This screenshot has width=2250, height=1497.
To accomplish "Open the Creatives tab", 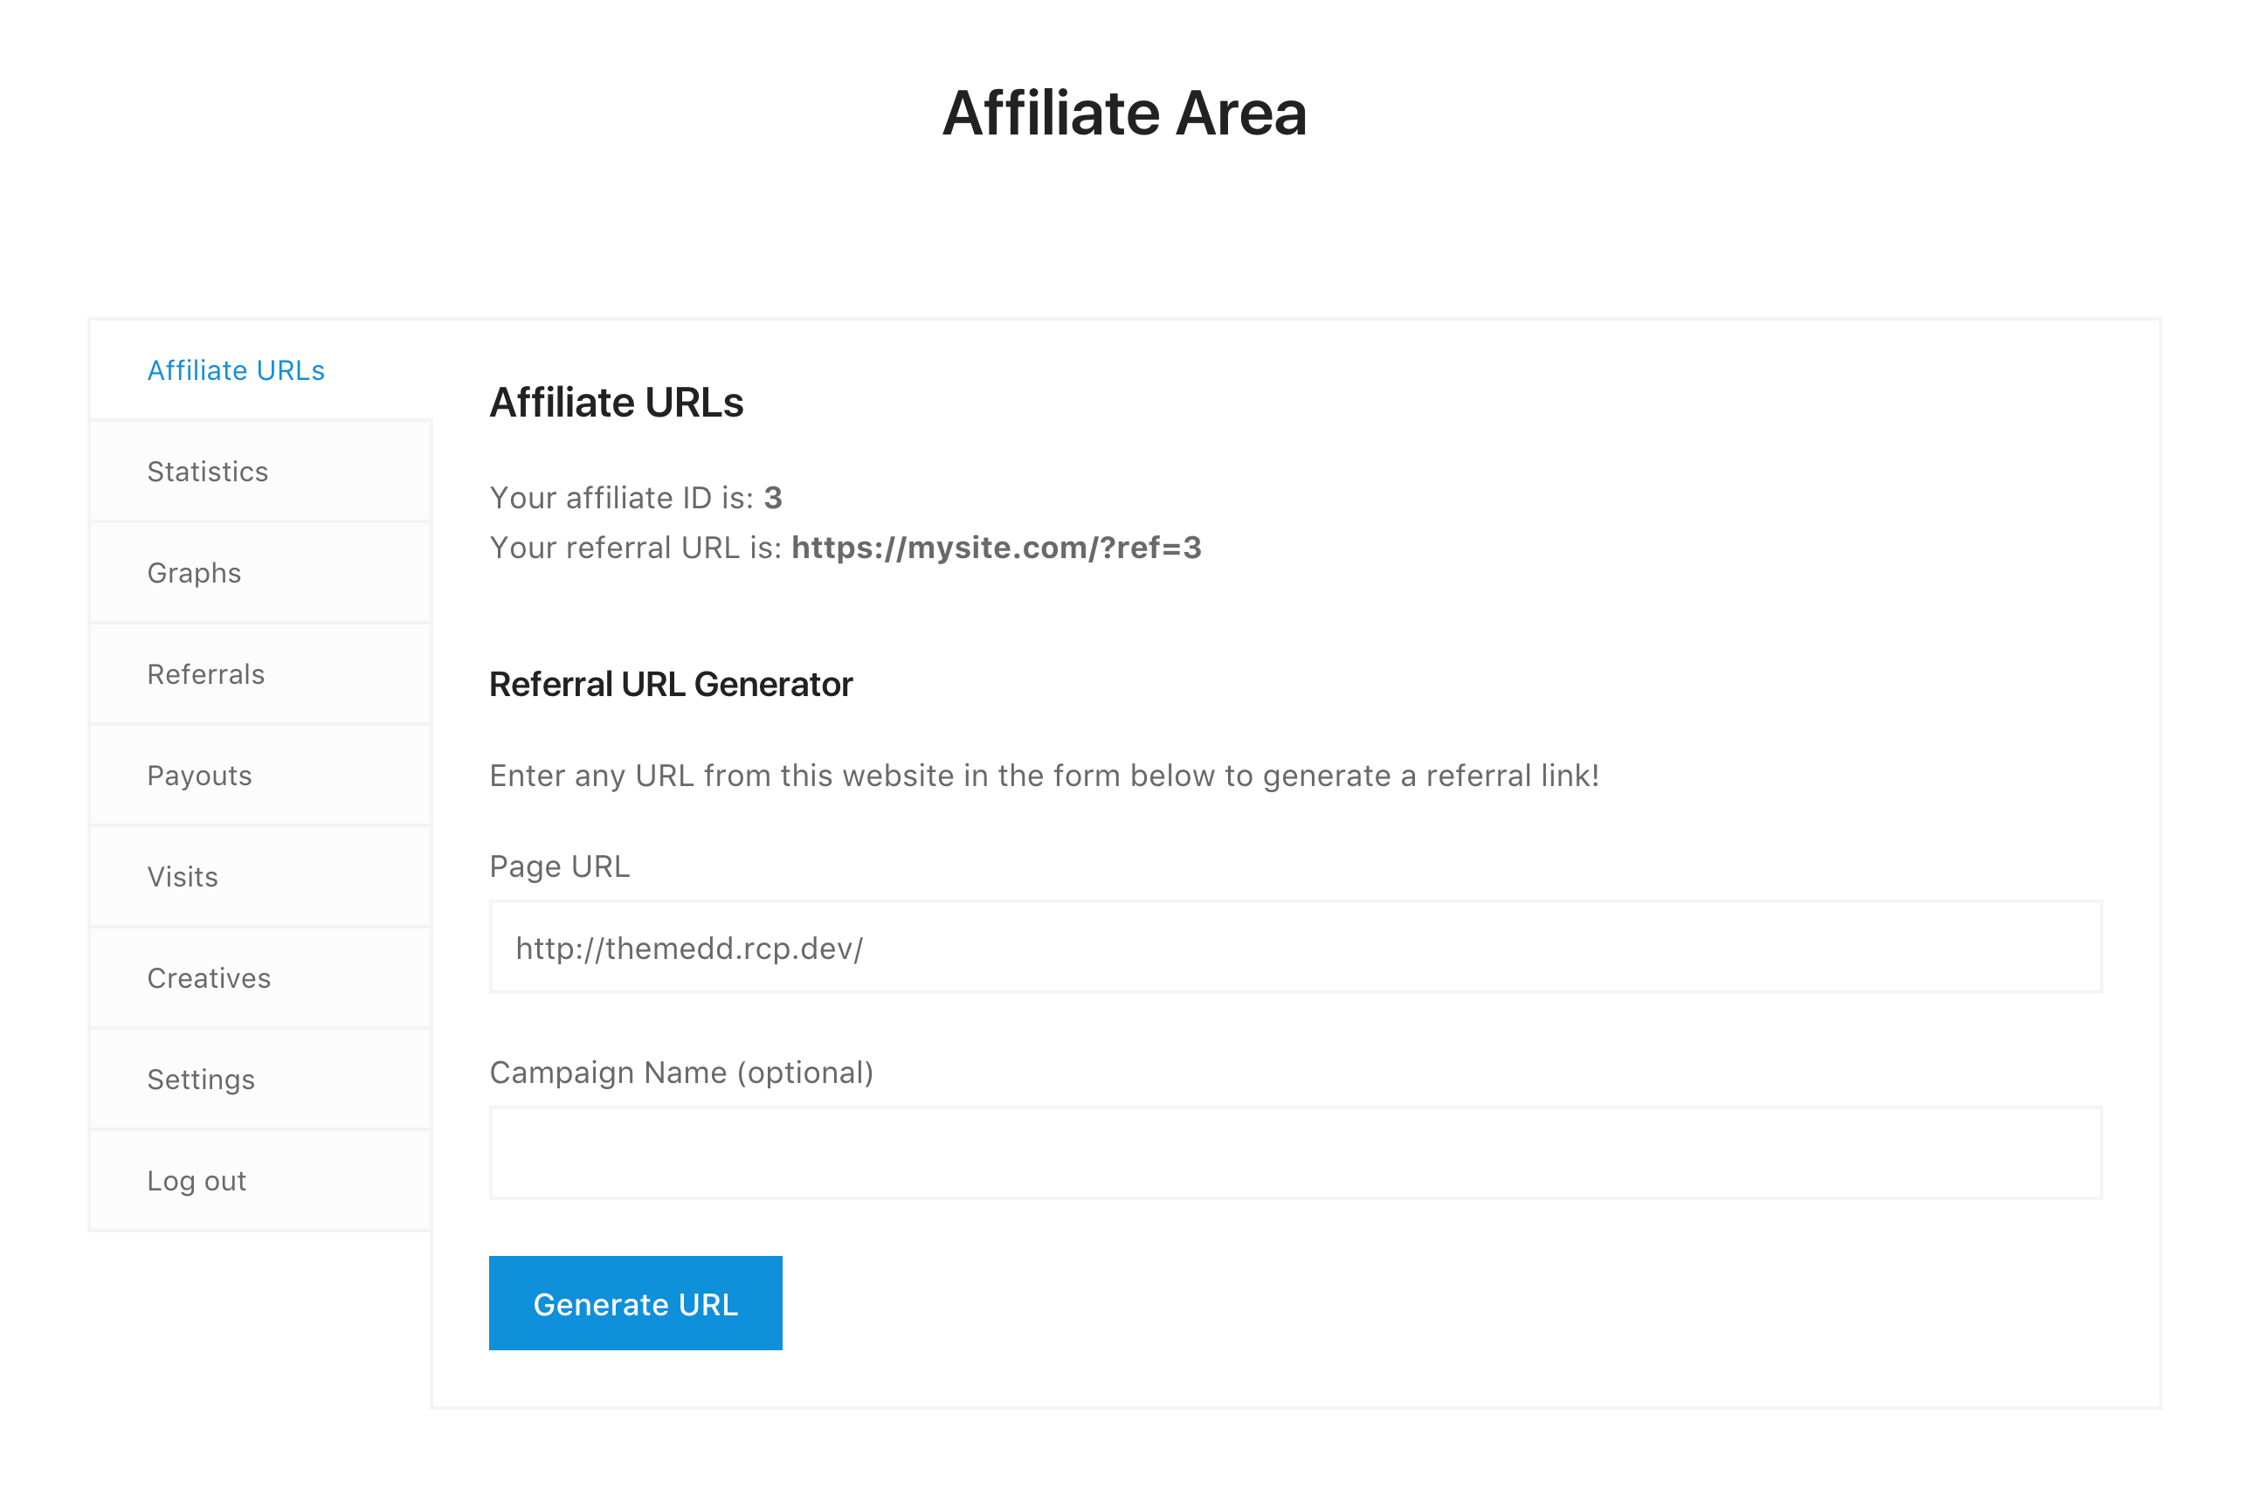I will [208, 977].
